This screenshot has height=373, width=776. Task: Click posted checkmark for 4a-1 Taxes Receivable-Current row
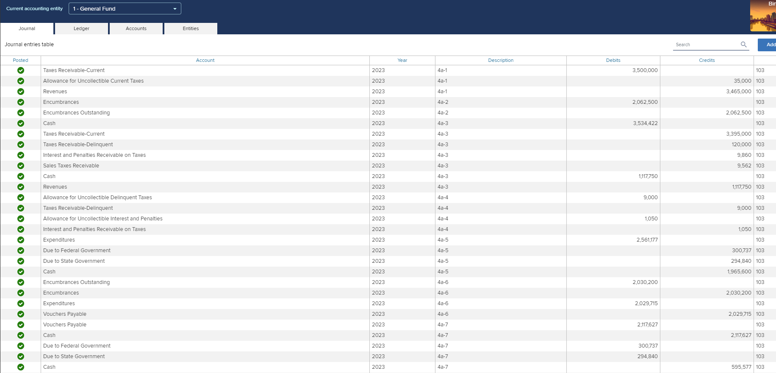[21, 70]
